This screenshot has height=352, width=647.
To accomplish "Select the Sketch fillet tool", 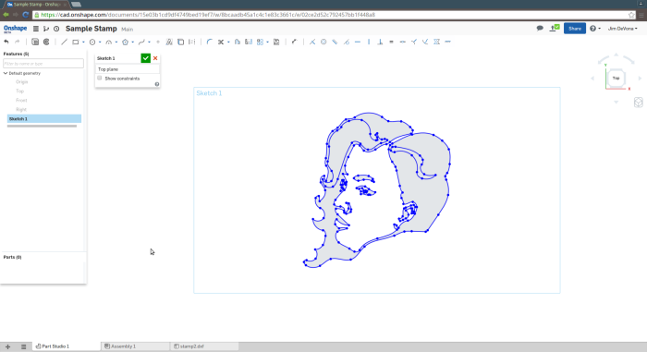I will 209,42.
